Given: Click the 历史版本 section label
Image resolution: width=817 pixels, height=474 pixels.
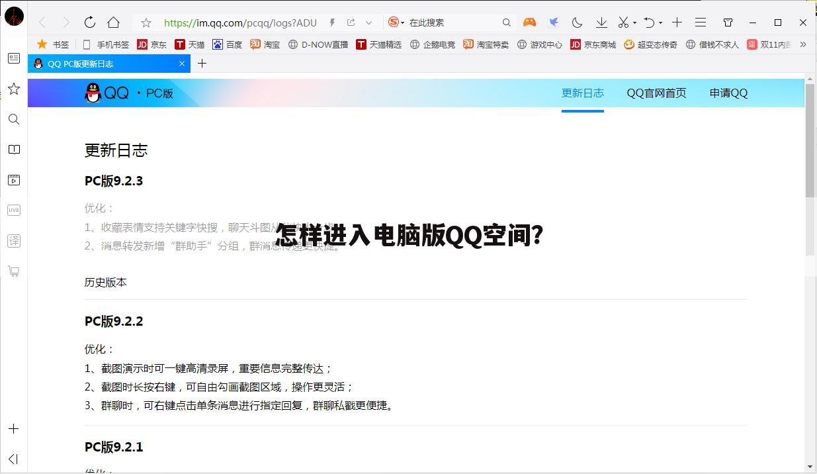Looking at the screenshot, I should (105, 282).
